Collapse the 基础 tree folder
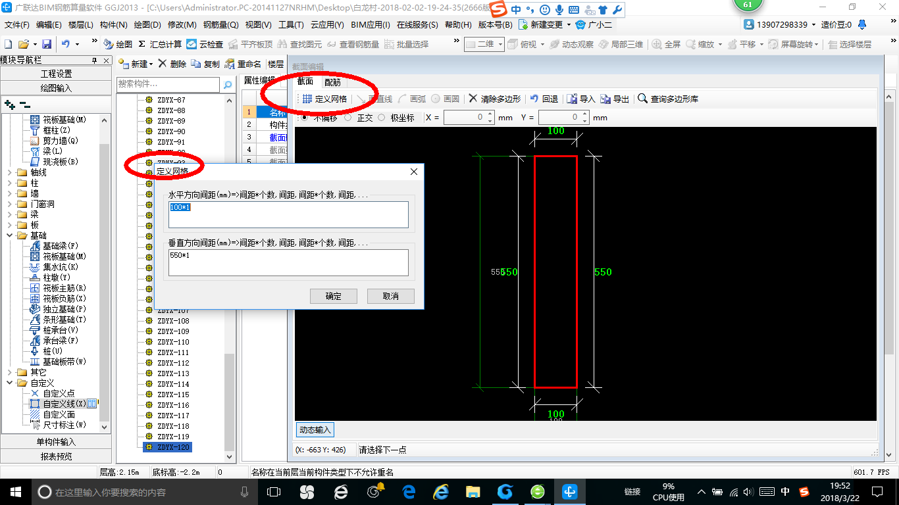Viewport: 899px width, 505px height. [9, 235]
